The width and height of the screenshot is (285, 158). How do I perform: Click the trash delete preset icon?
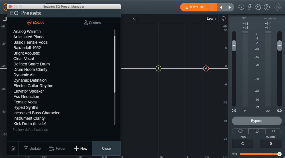(x=13, y=149)
